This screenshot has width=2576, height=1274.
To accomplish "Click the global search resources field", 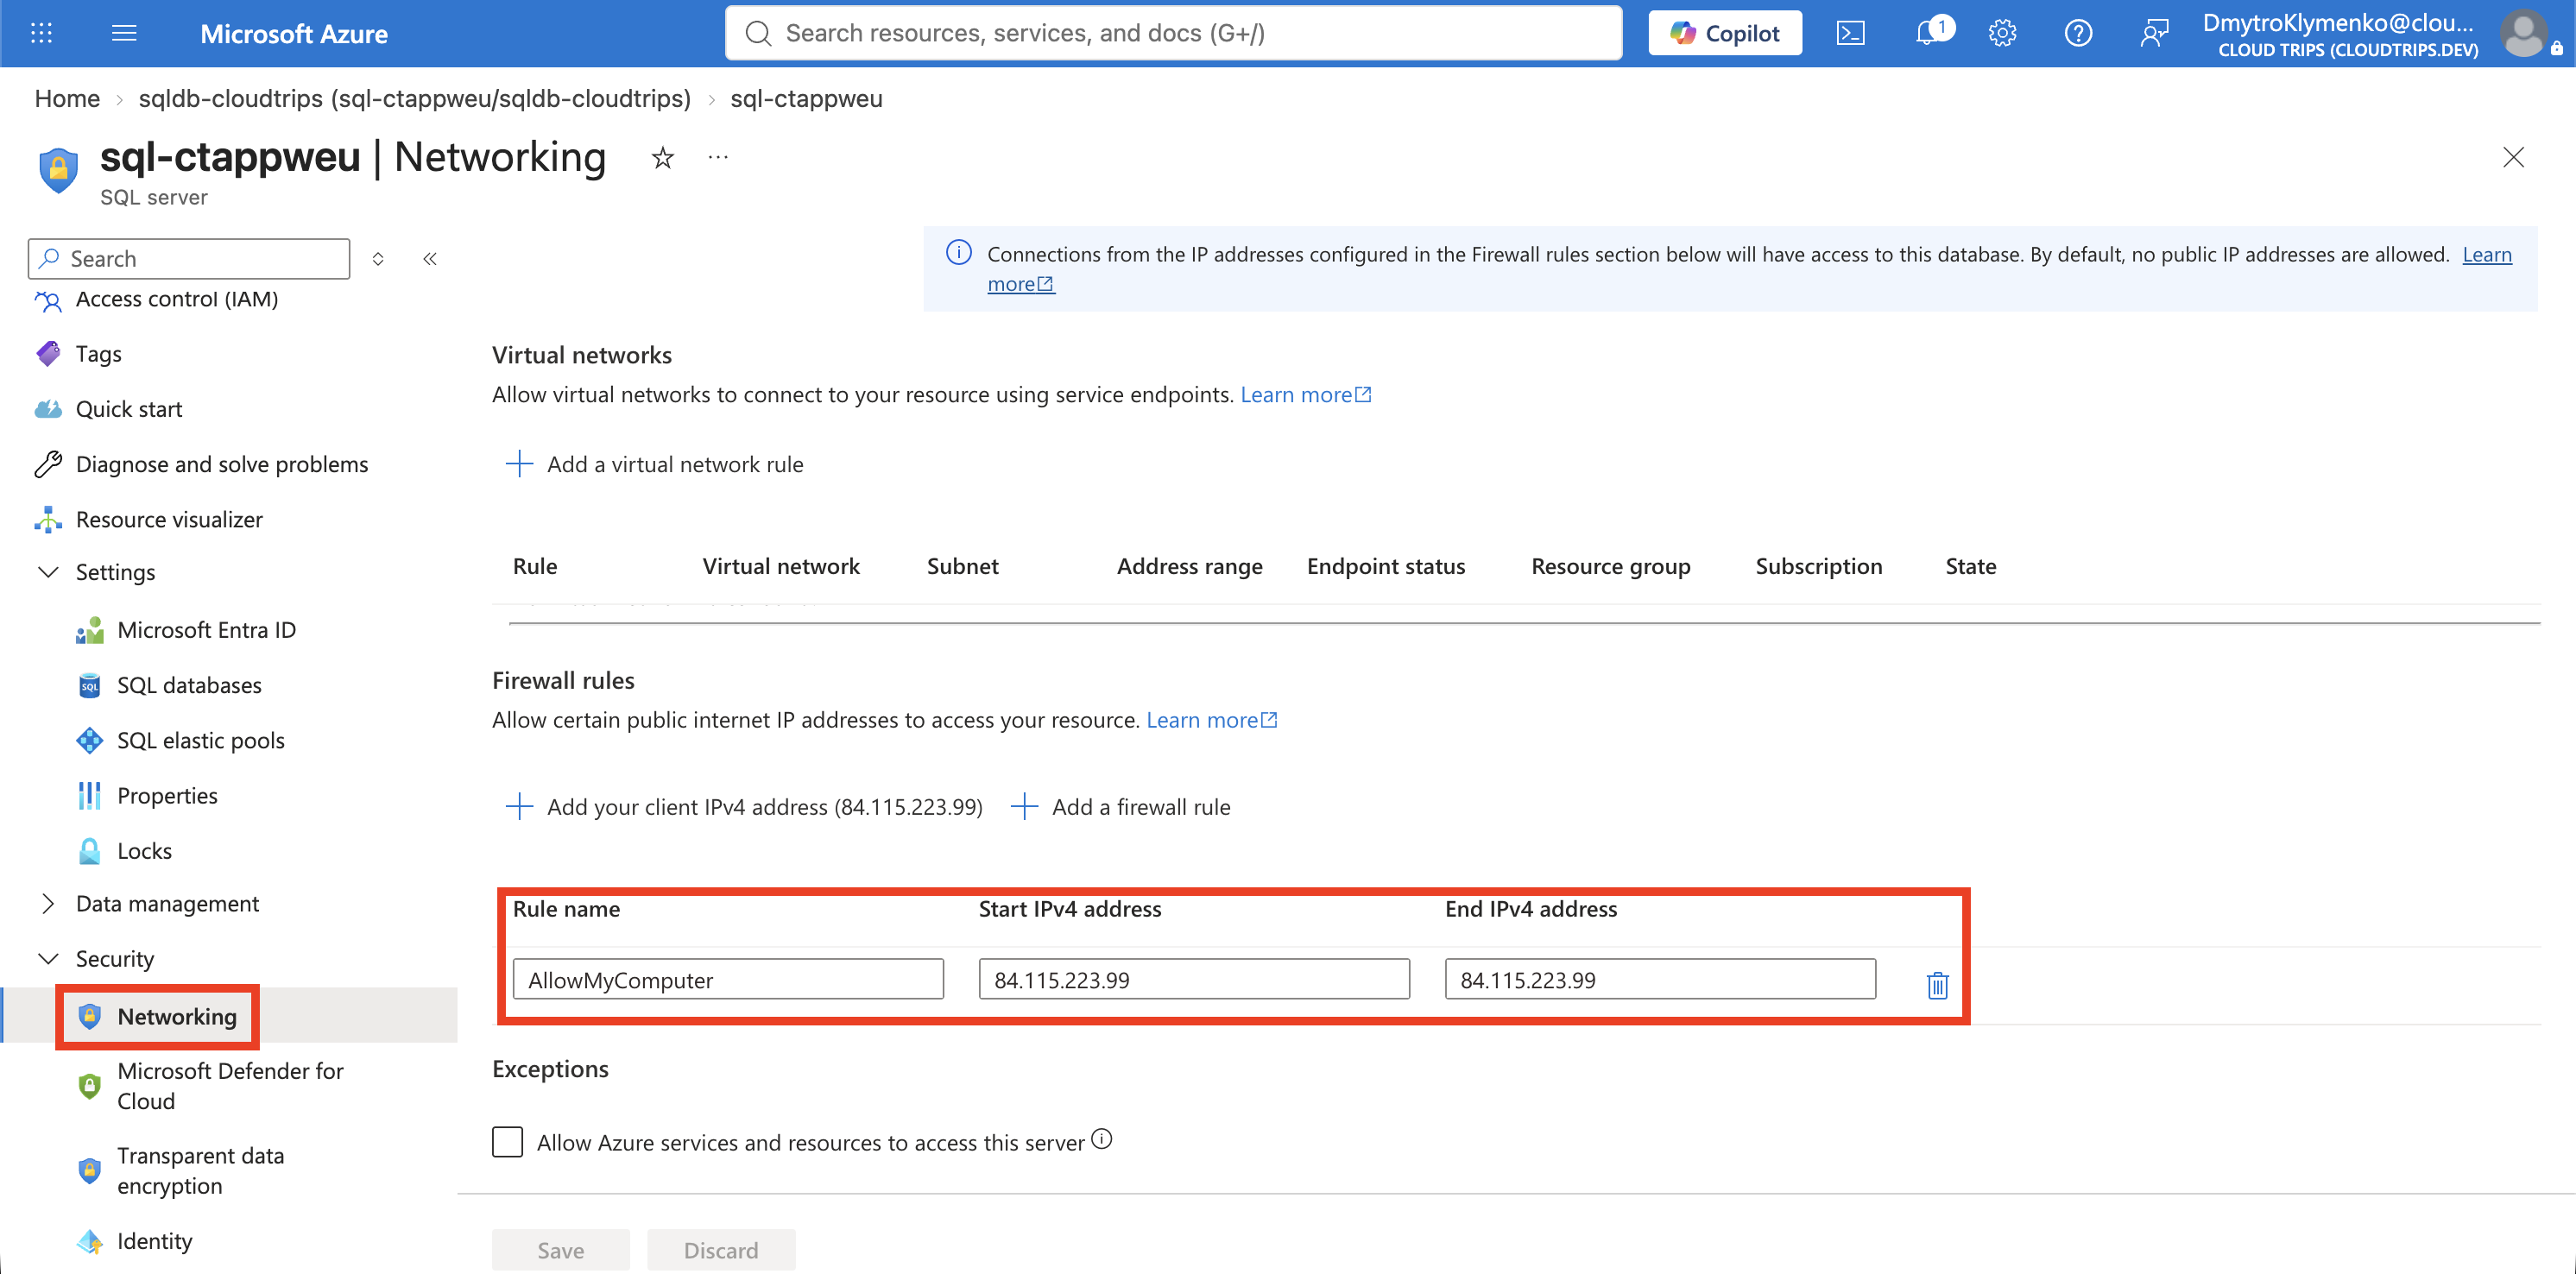I will point(1173,33).
